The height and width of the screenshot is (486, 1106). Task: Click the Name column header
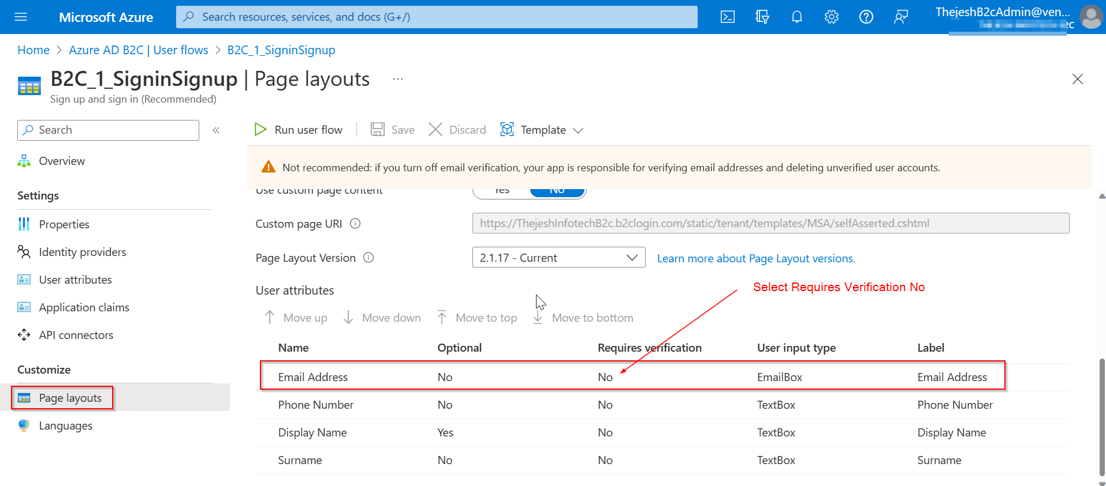point(293,348)
